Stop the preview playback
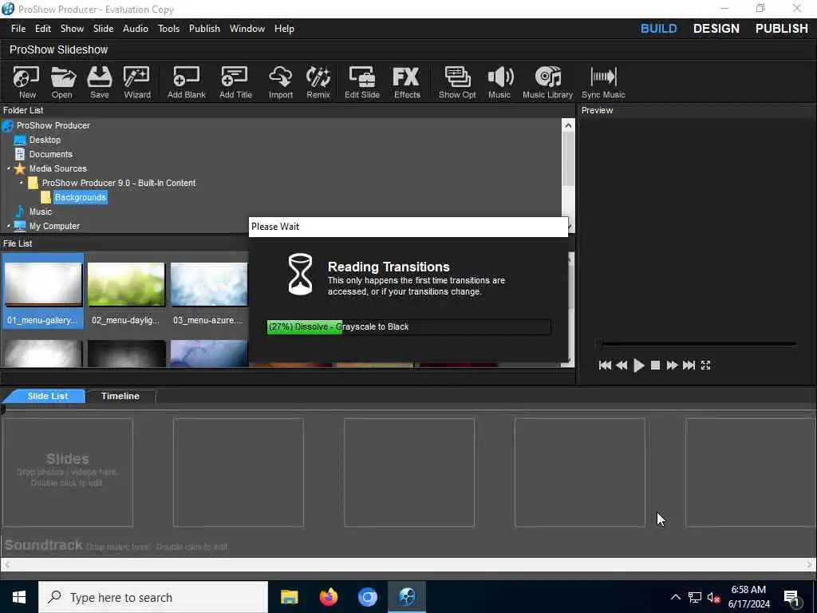 click(656, 366)
